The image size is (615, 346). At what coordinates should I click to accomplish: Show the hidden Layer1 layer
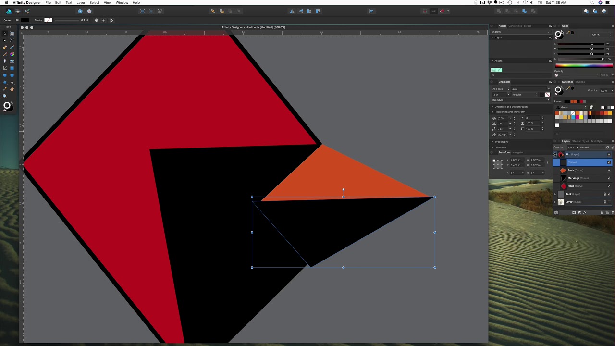(x=609, y=202)
